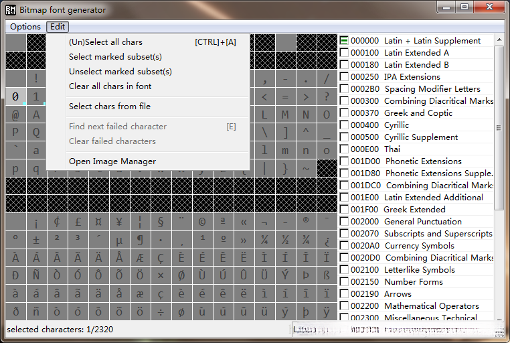Check the Arrows subset
This screenshot has height=343, width=510.
(344, 294)
